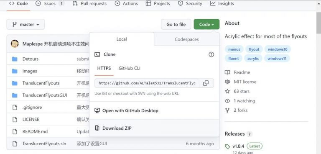This screenshot has height=154, width=321.
Task: Click the .gitignore file icon
Action: pos(15,107)
